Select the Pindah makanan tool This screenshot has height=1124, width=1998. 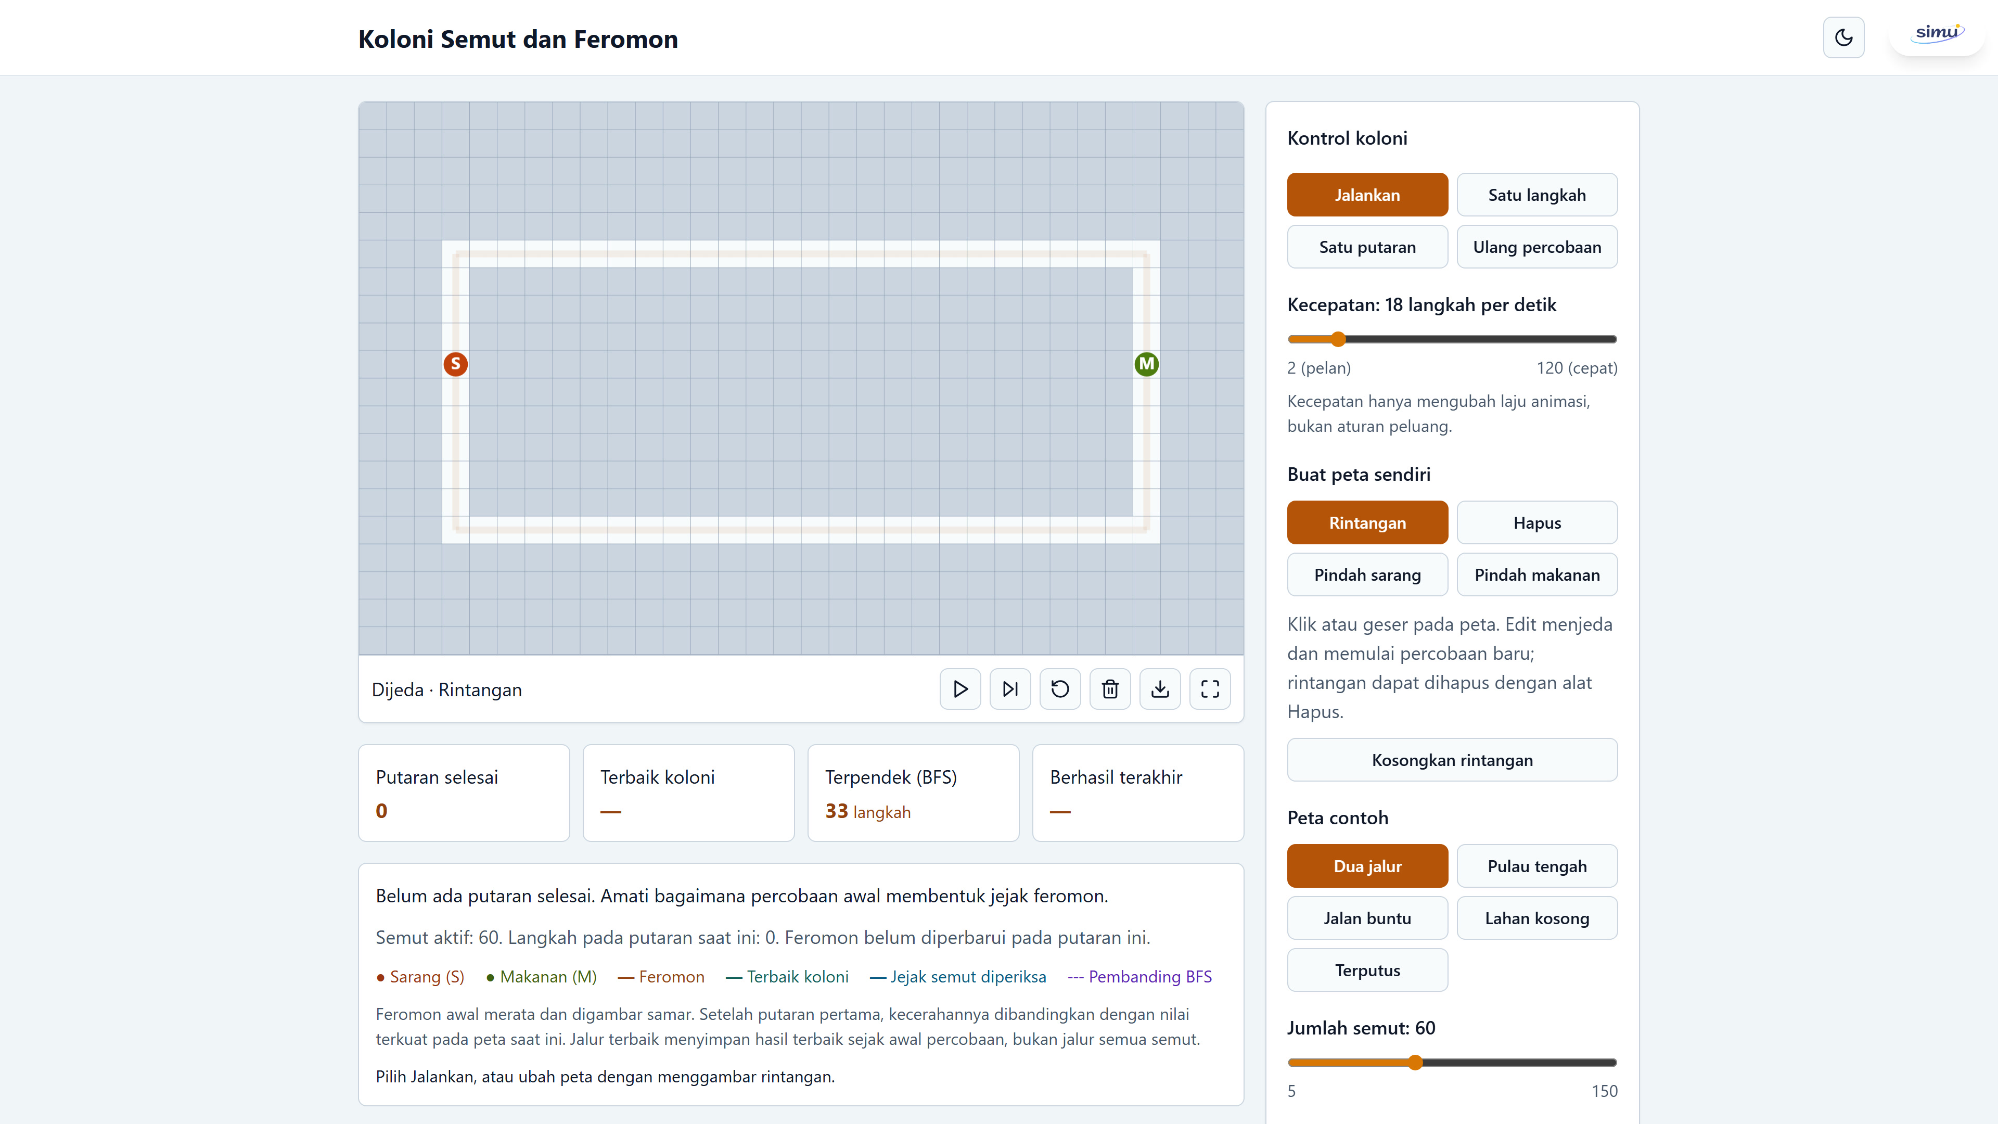[1536, 575]
